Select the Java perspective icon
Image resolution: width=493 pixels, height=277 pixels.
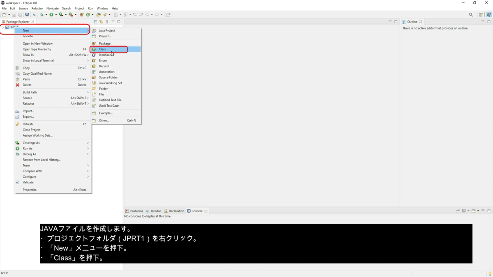point(489,14)
